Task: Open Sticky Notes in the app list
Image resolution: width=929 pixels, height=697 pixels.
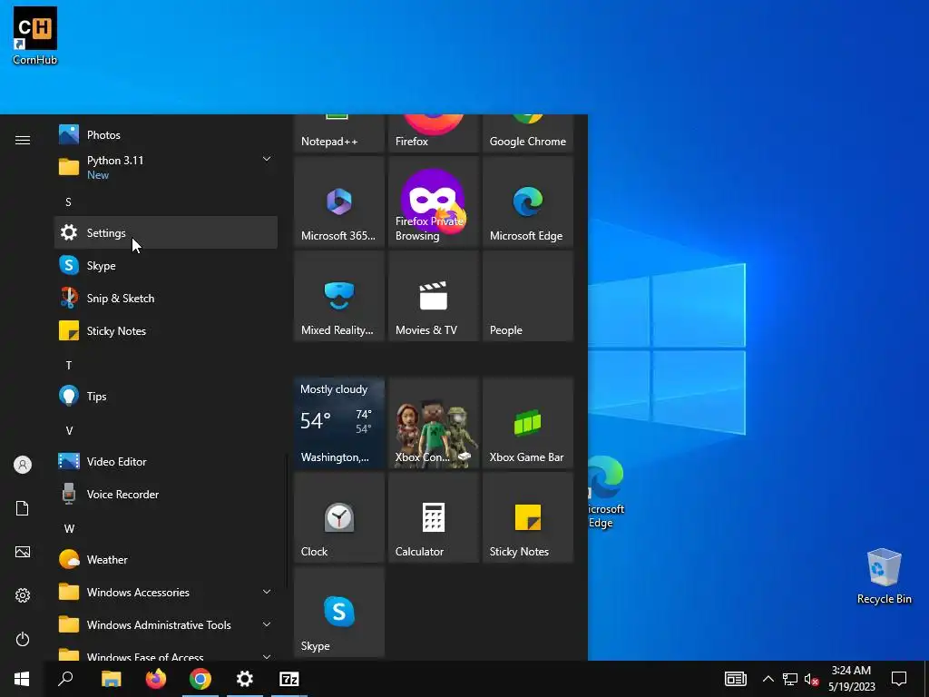Action: tap(166, 330)
